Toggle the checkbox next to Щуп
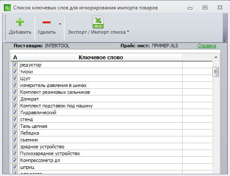The width and height of the screenshot is (230, 176). (x=15, y=78)
